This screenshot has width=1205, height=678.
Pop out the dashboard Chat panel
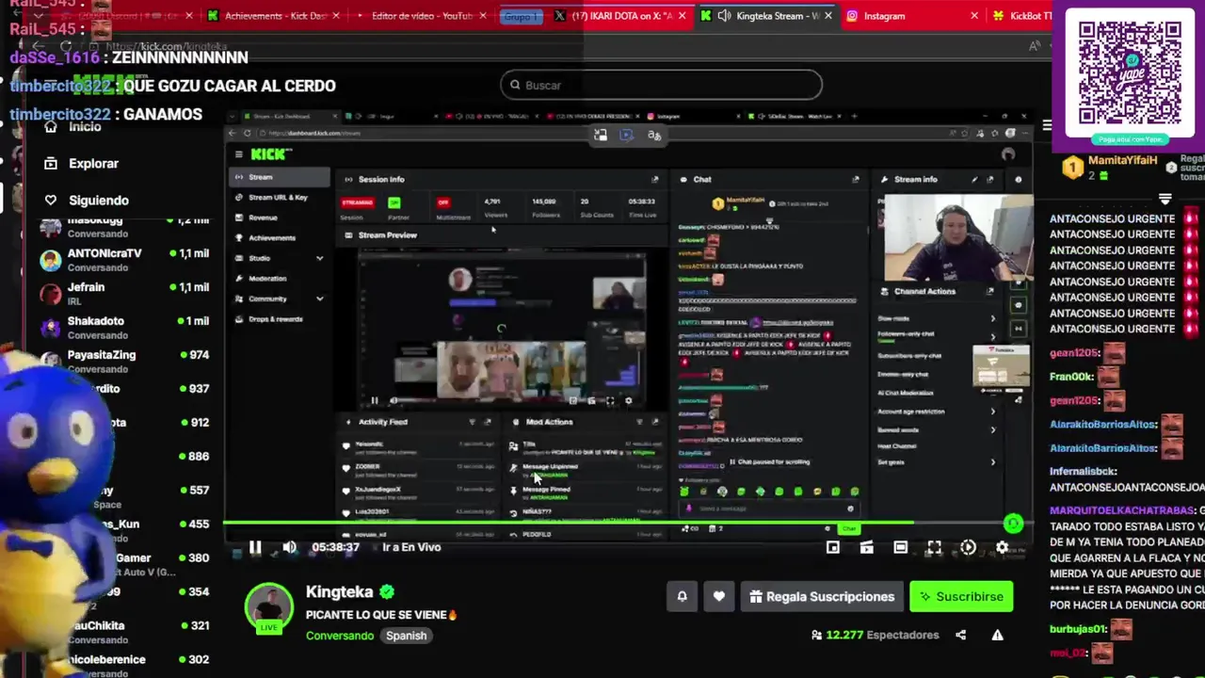pos(856,179)
